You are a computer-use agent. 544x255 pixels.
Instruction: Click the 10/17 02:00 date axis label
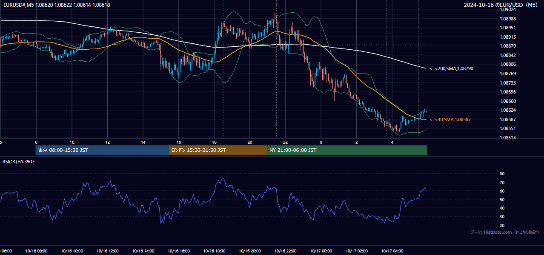click(x=357, y=251)
